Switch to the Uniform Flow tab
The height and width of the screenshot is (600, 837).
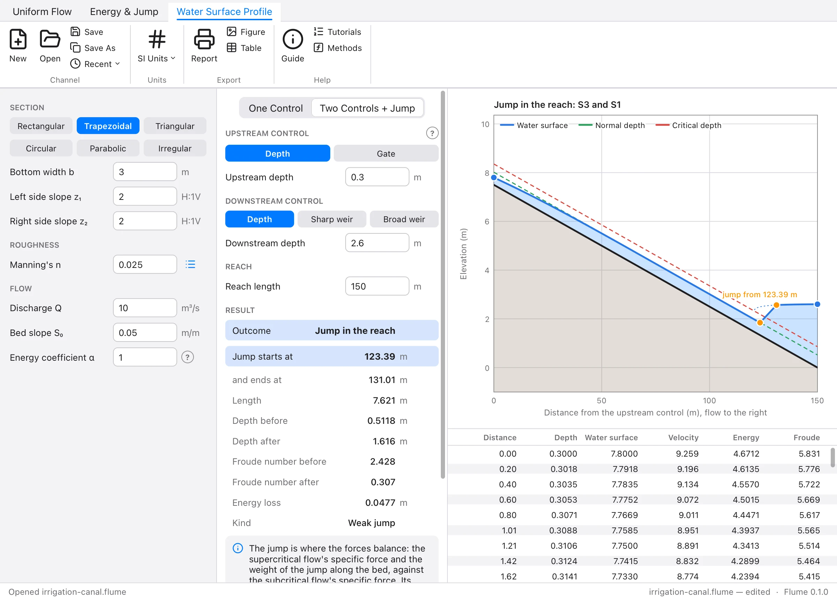click(x=42, y=12)
